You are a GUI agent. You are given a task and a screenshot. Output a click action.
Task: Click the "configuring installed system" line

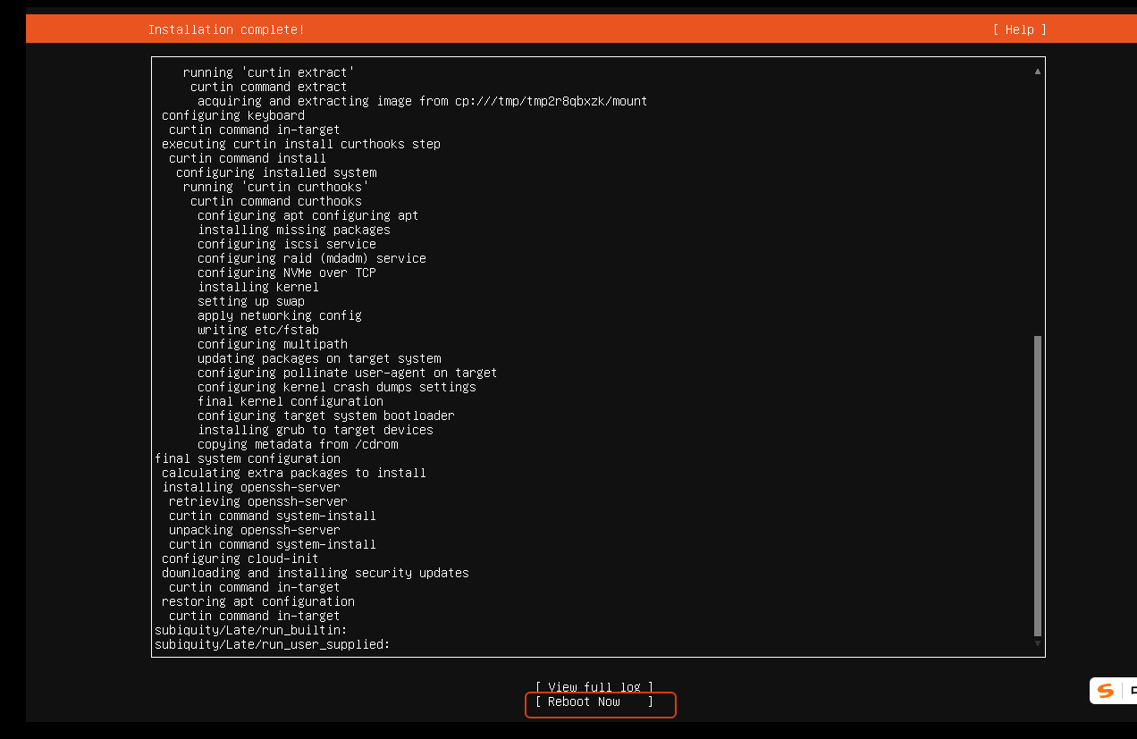point(276,172)
